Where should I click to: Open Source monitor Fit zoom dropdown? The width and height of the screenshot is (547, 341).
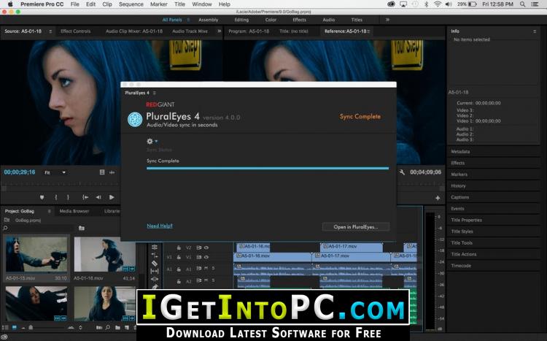click(55, 172)
